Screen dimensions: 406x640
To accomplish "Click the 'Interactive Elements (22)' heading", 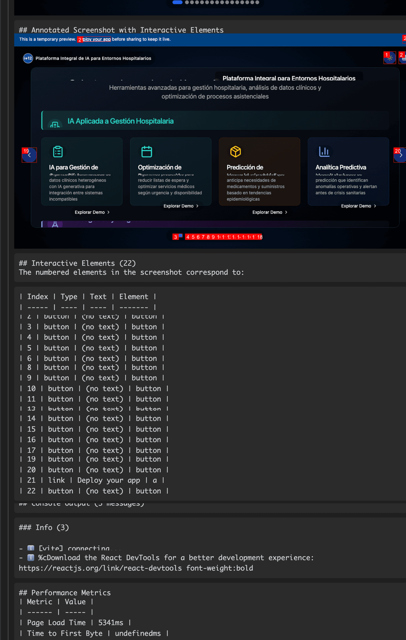I will [x=77, y=263].
